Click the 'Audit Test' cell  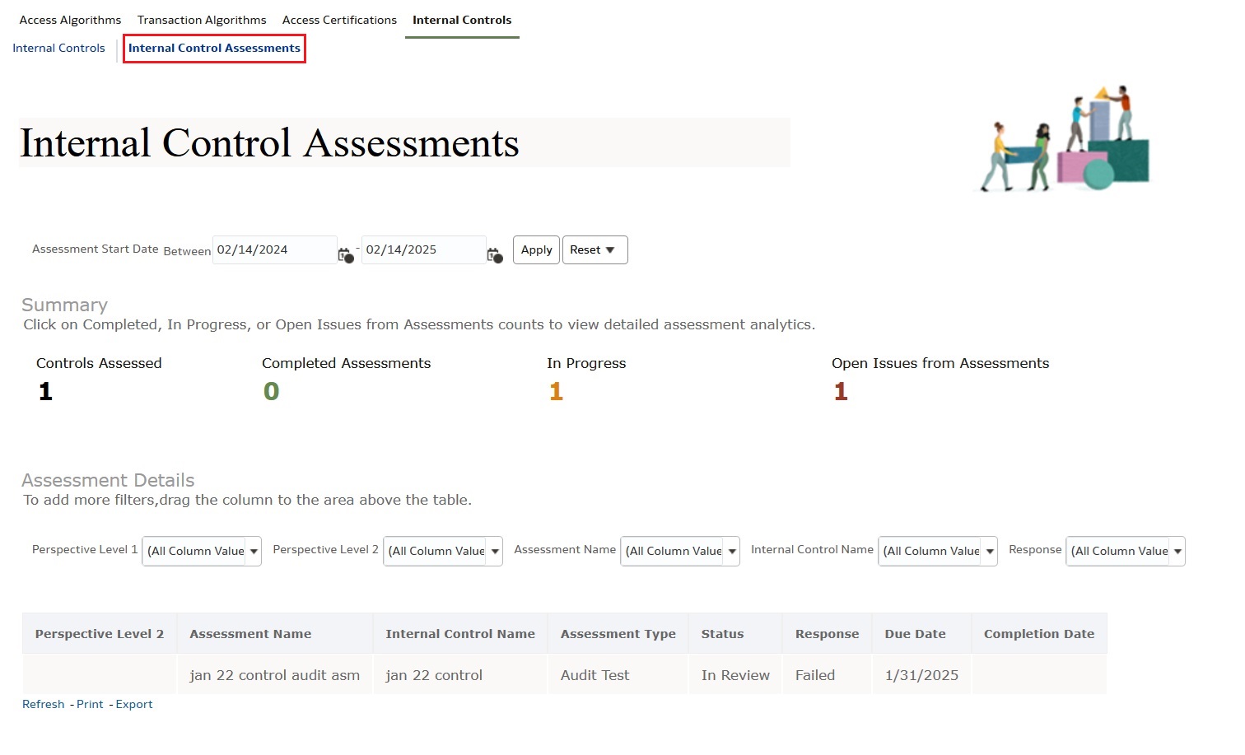click(x=618, y=675)
